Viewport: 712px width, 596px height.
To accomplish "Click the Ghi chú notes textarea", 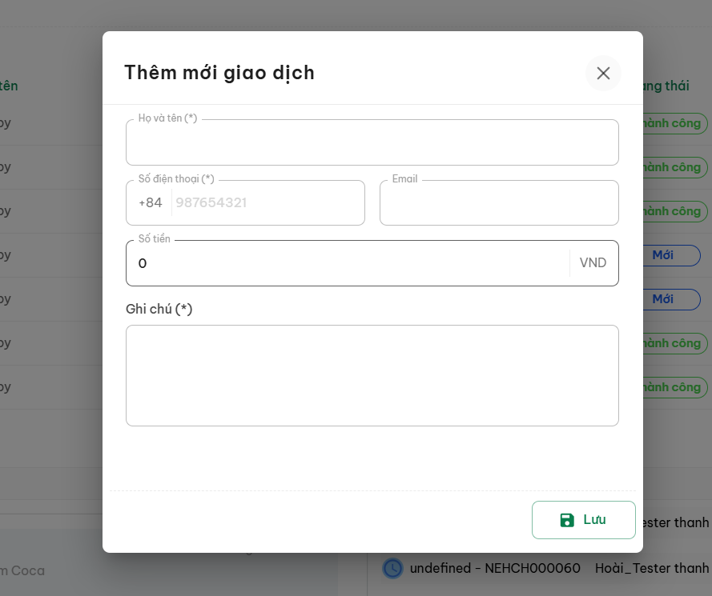I will point(372,375).
